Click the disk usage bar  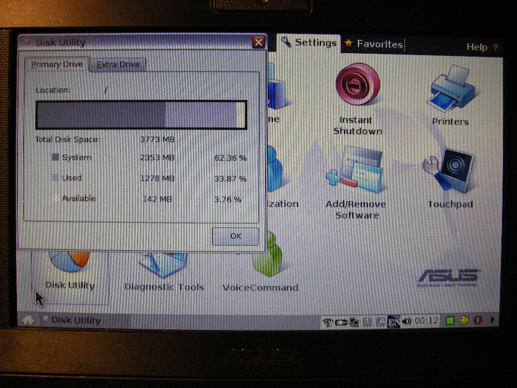[141, 115]
